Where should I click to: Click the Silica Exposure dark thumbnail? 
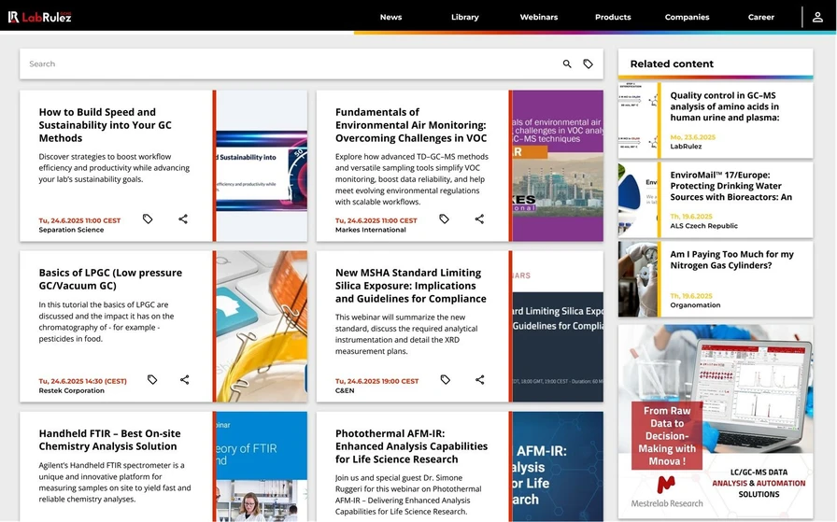click(x=558, y=326)
